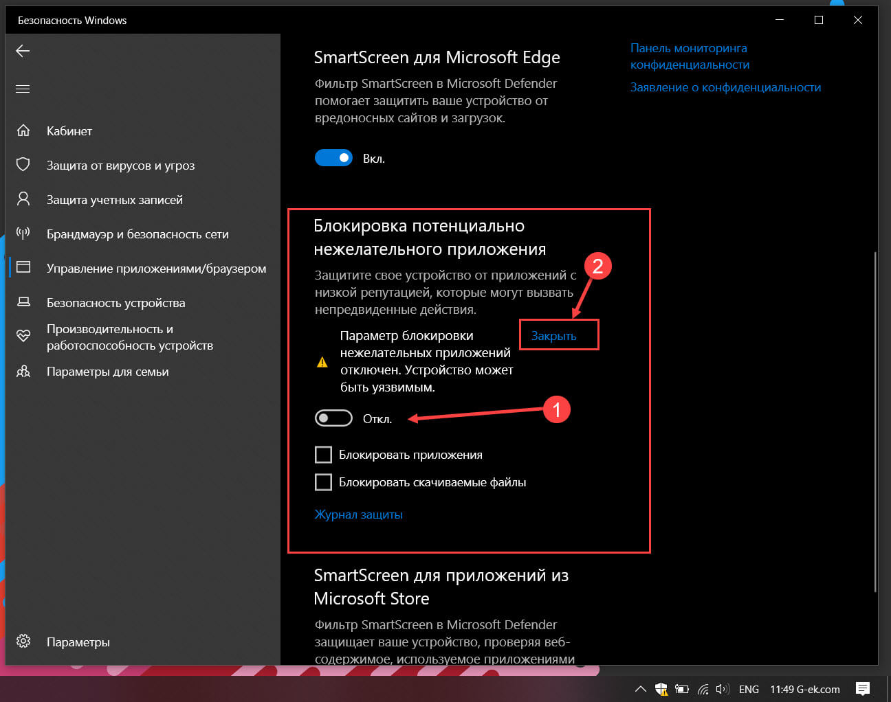The width and height of the screenshot is (891, 702).
Task: Click the back arrow icon
Action: coord(23,51)
